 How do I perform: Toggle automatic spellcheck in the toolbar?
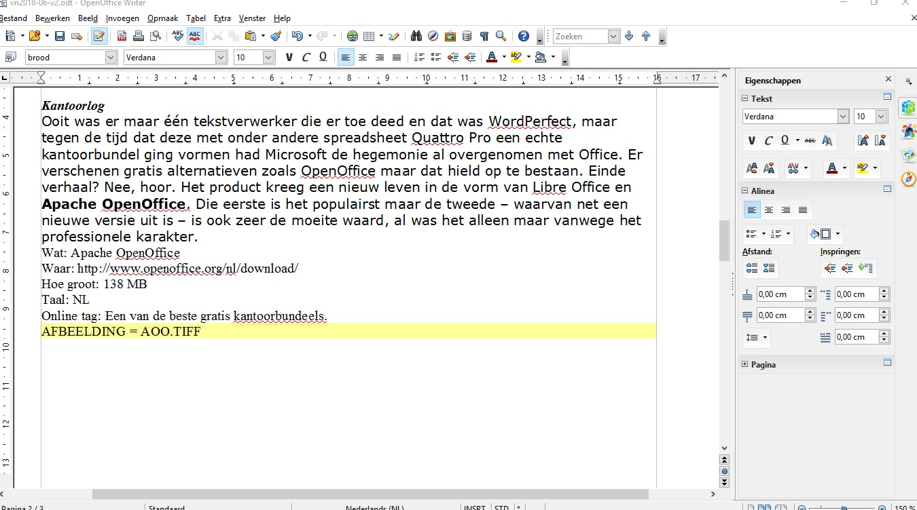[196, 35]
